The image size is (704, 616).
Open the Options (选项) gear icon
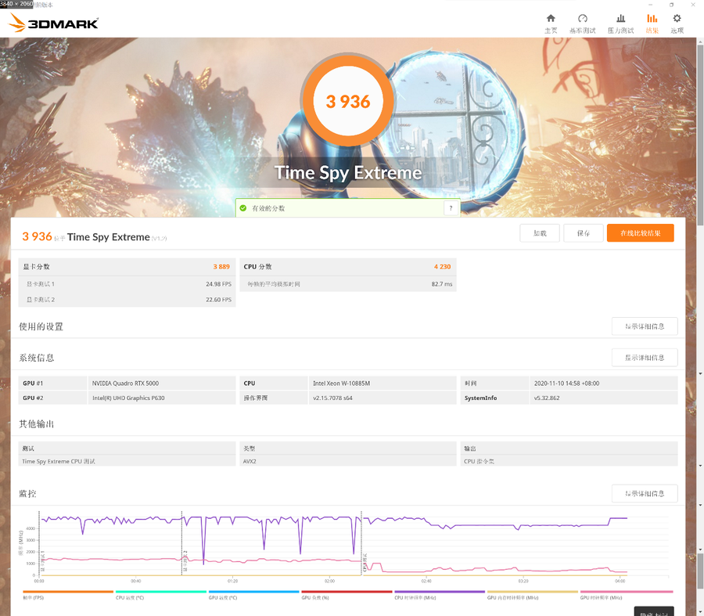pyautogui.click(x=677, y=23)
